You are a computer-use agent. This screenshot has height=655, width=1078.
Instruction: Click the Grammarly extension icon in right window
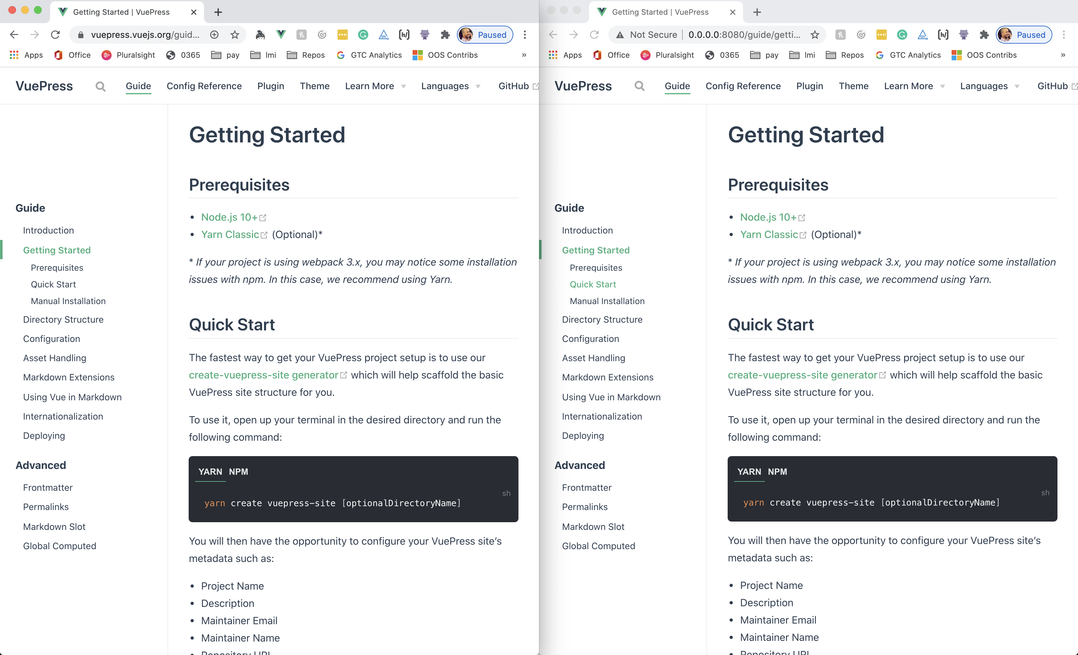tap(902, 35)
